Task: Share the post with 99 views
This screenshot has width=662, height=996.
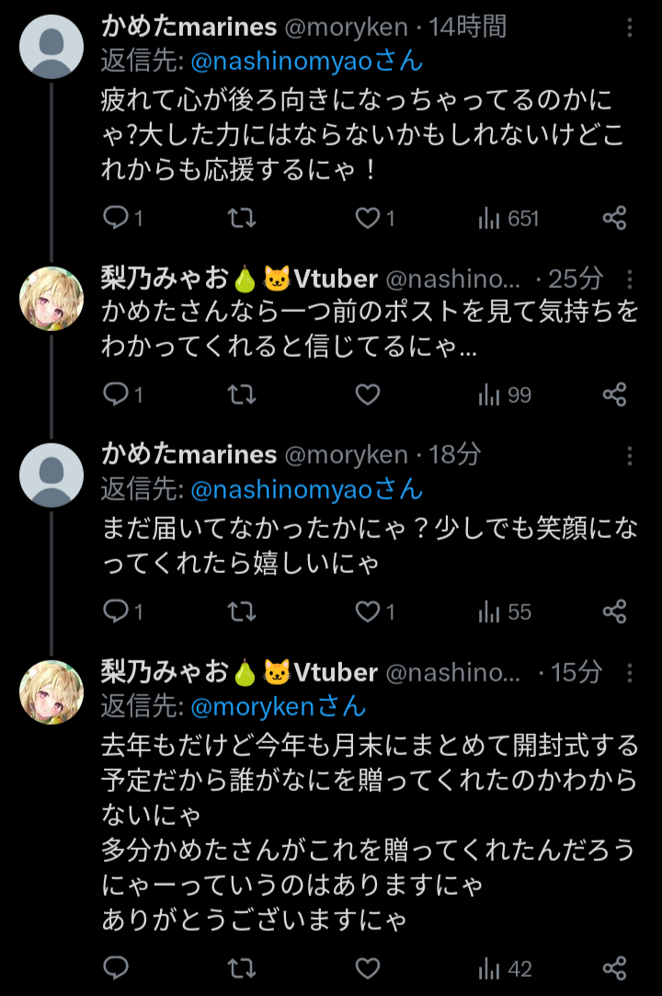Action: (614, 395)
